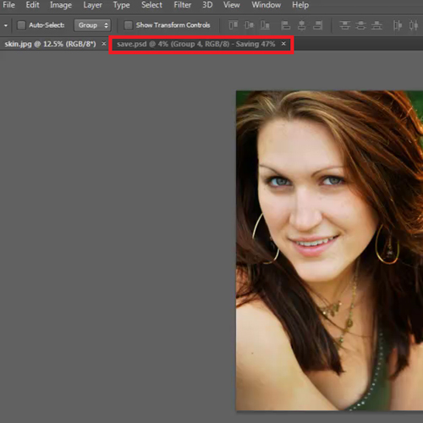423x423 pixels.
Task: Click the Distribute Vertical Centers icon
Action: pos(360,25)
